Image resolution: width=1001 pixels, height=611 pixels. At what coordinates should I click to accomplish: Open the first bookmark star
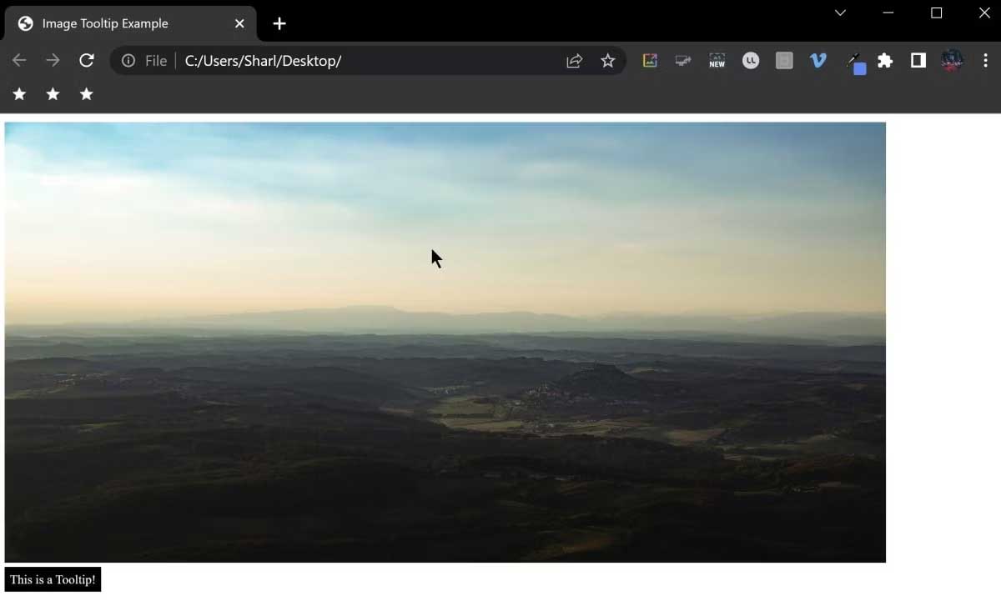[x=19, y=94]
